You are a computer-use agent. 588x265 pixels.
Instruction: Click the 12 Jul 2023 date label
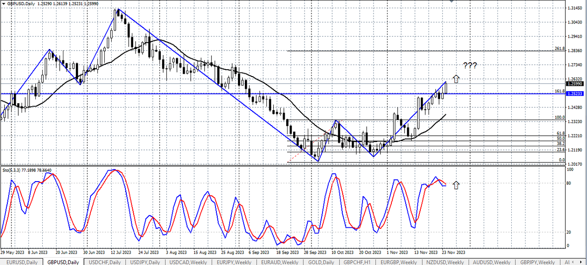122,252
